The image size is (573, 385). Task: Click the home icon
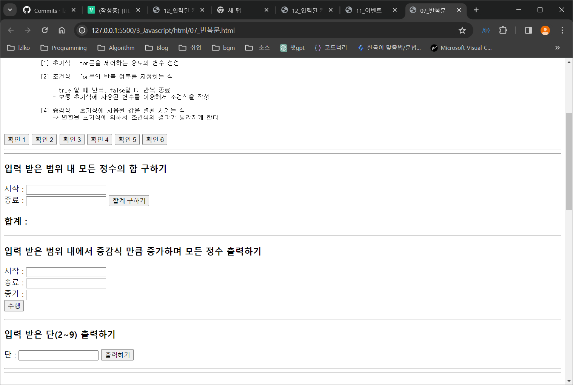pyautogui.click(x=62, y=30)
